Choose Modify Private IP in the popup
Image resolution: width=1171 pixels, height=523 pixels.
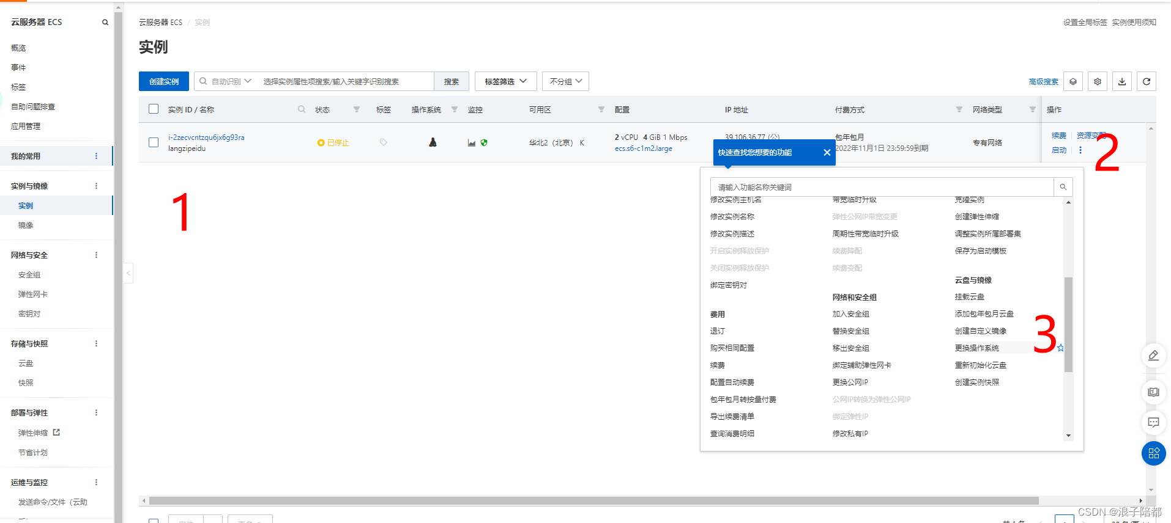(x=850, y=434)
